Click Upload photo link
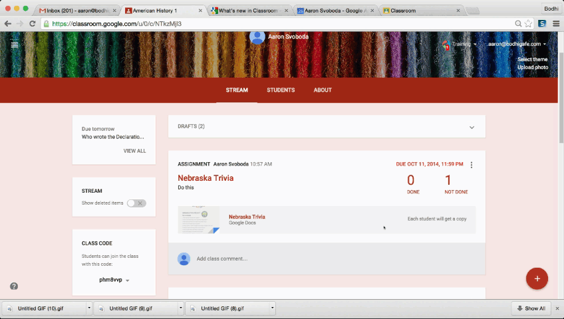564x319 pixels. click(532, 67)
